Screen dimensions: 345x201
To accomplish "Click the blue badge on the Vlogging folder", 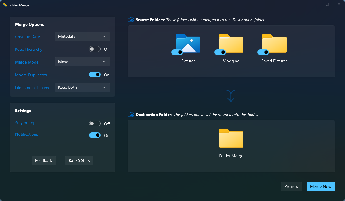I will (220, 52).
